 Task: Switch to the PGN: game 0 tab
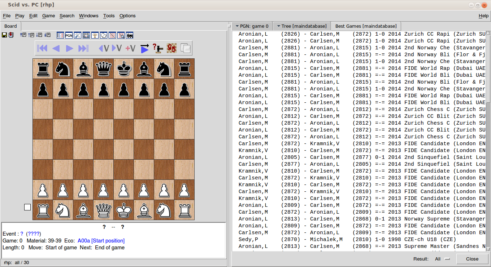point(252,26)
